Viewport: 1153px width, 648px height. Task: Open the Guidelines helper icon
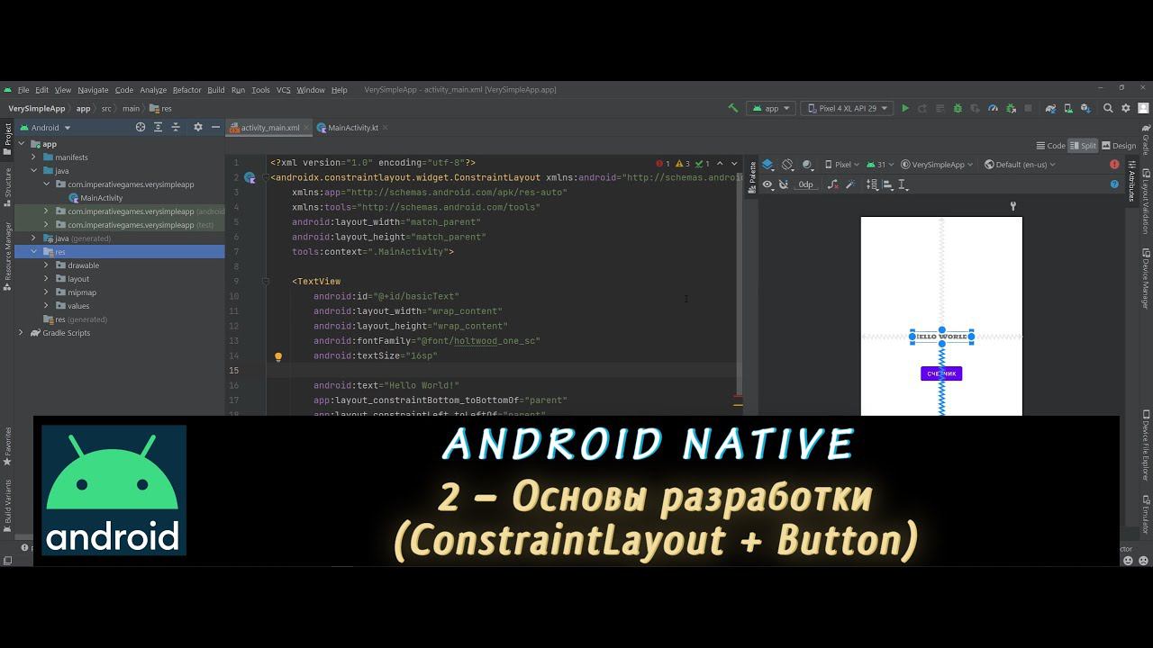pyautogui.click(x=903, y=184)
